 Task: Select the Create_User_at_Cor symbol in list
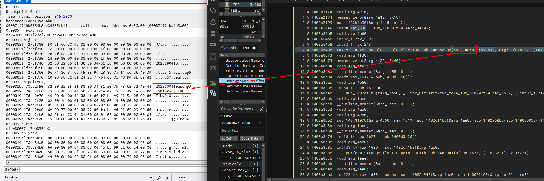[x=245, y=66]
